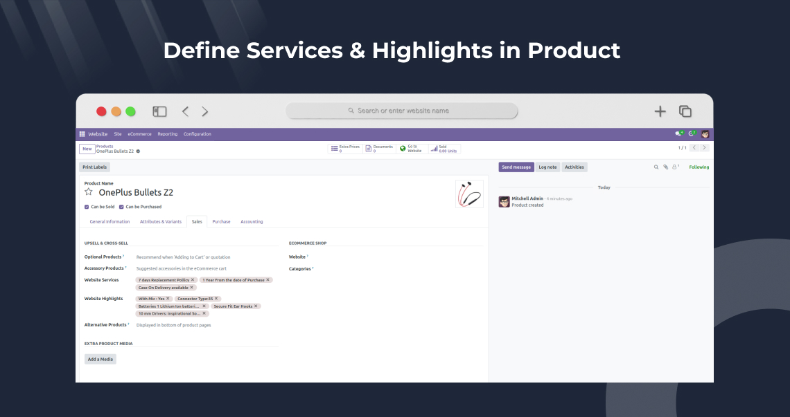This screenshot has width=790, height=417.
Task: Click the browser address search bar
Action: [402, 111]
